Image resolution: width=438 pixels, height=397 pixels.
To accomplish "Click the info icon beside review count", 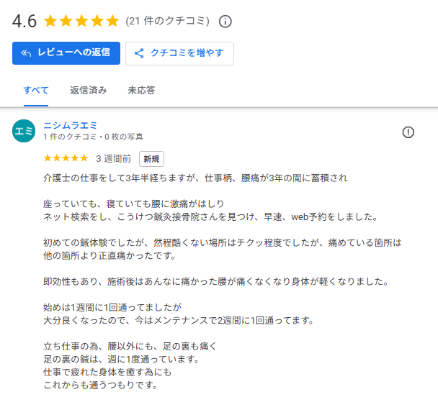I will [225, 21].
